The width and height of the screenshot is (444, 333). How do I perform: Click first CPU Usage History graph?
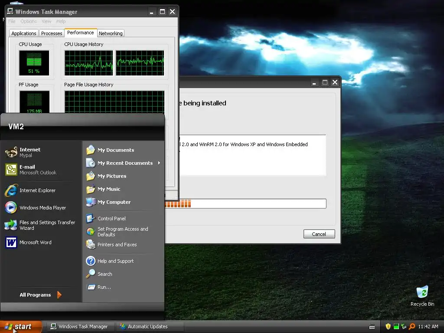88,63
